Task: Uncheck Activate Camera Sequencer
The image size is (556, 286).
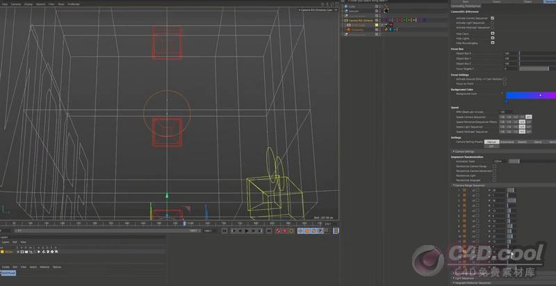Action: coord(493,17)
